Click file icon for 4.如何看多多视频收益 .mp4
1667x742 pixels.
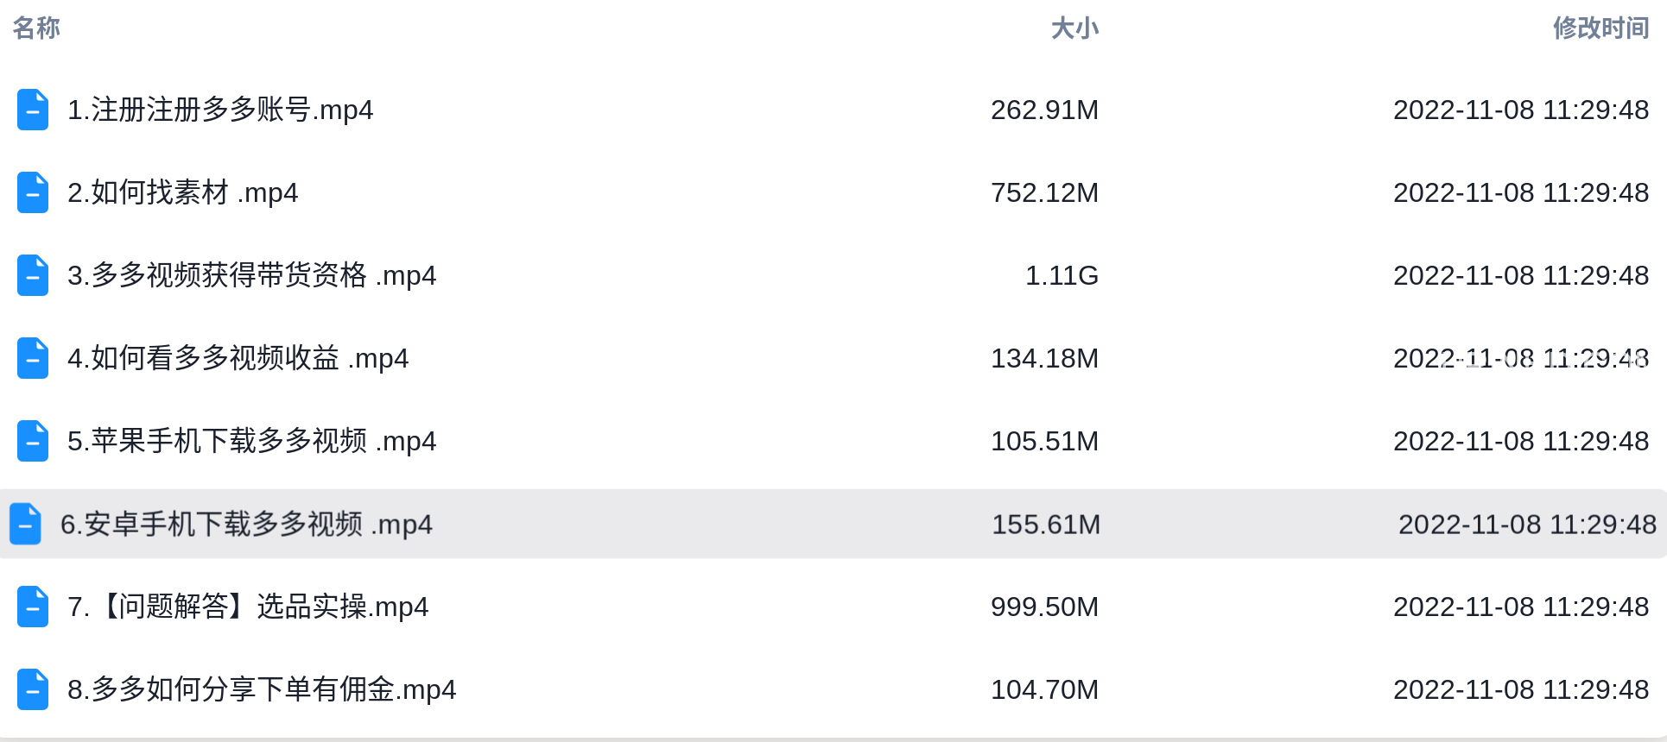click(33, 358)
